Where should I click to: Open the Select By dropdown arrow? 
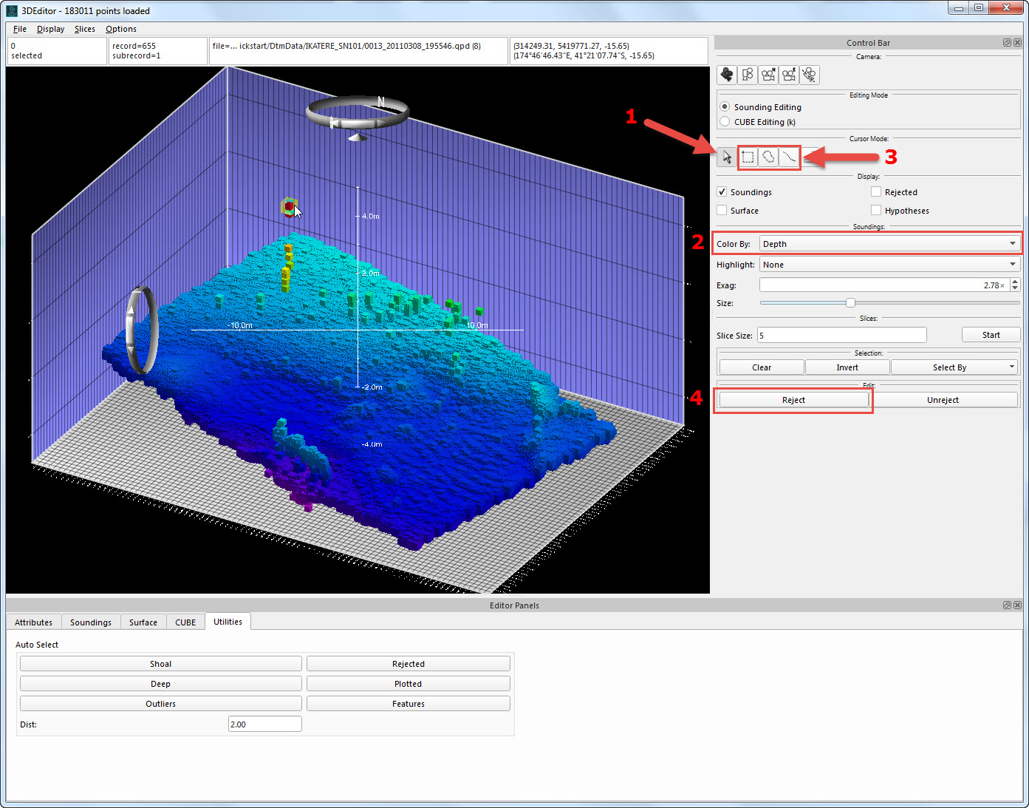pos(1012,367)
